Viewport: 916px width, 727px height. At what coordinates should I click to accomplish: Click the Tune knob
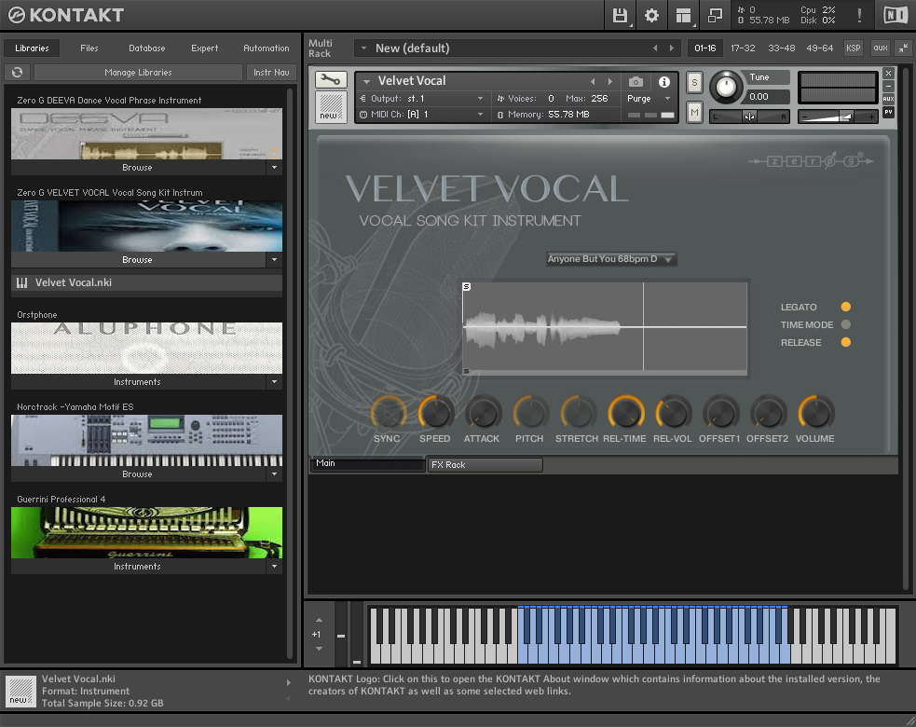pyautogui.click(x=726, y=87)
